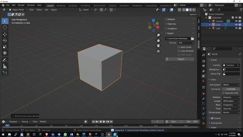This screenshot has width=243, height=137.
Task: Hide the Camera object in outliner
Action: (236, 21)
